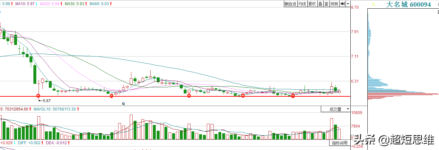The height and width of the screenshot is (150, 439).
Task: Click the 指标说明 button
Action: [x=340, y=143]
